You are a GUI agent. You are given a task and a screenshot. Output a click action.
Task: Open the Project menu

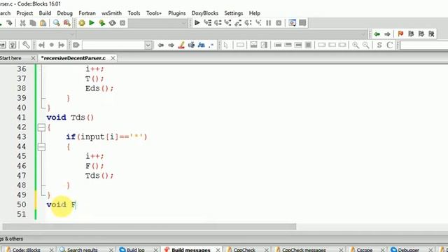24,13
